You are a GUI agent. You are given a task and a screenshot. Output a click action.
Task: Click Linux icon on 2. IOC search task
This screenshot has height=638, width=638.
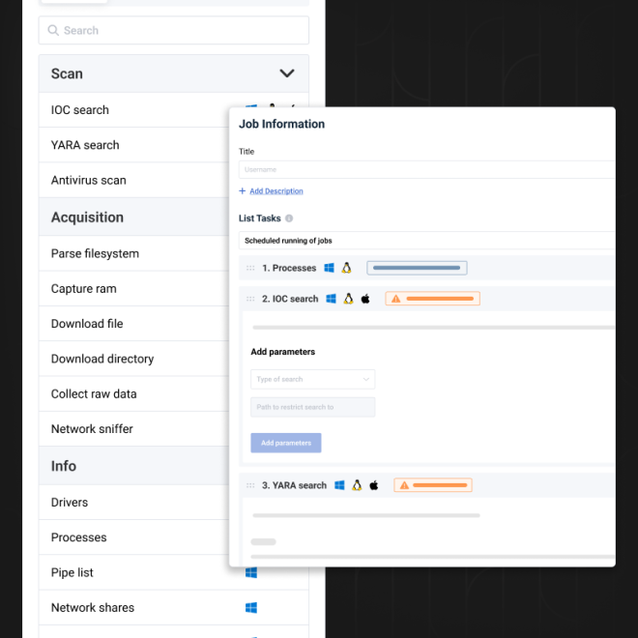[348, 299]
